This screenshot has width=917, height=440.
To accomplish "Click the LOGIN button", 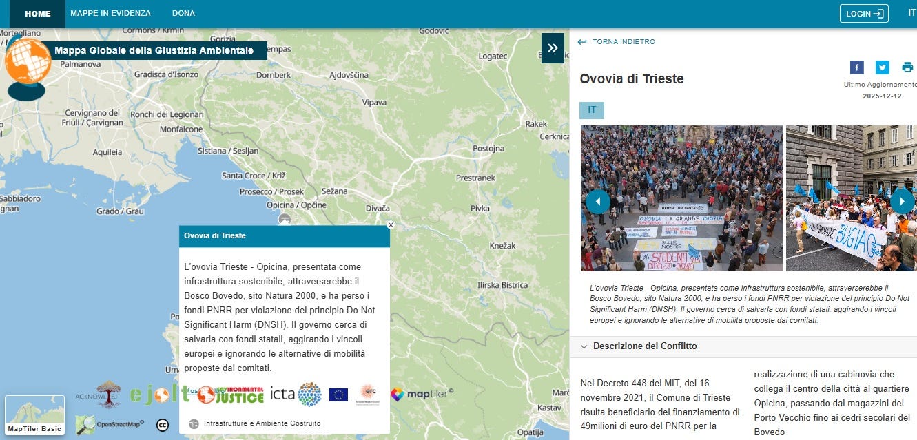I will coord(864,14).
